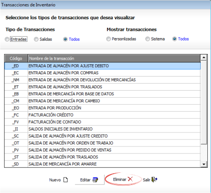Click the scroll down arrow of the list

(204, 164)
